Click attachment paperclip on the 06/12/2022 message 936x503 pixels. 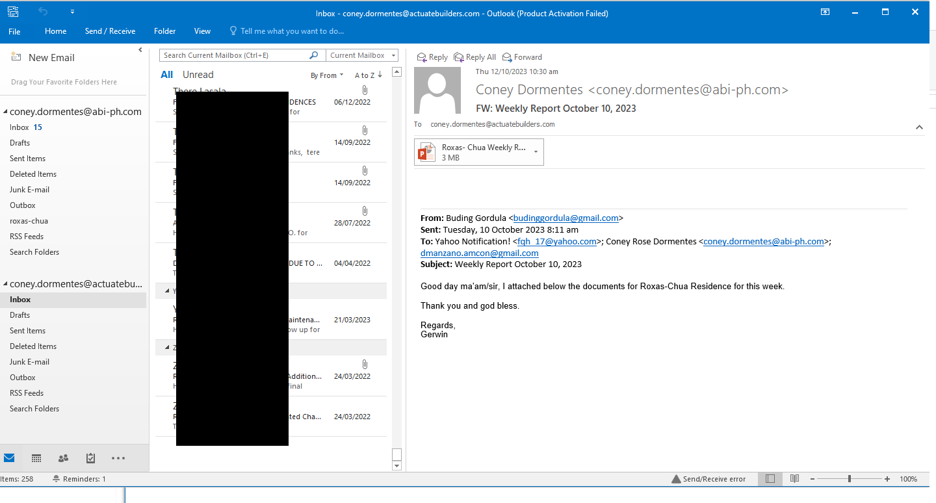point(365,90)
